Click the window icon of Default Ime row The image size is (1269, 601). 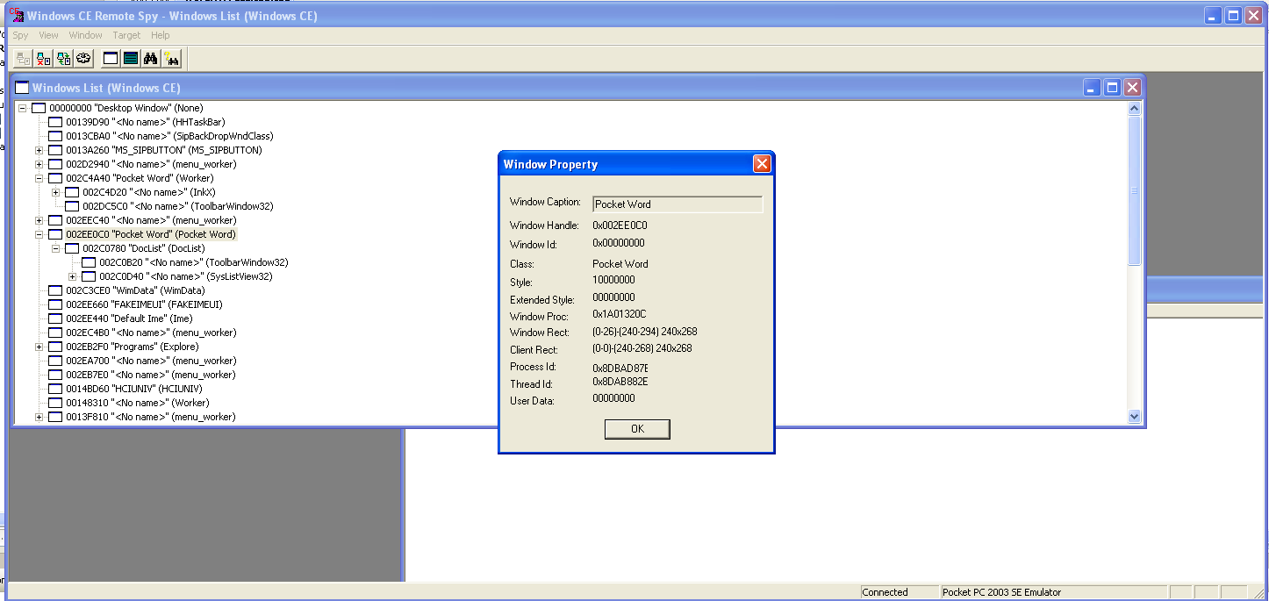point(55,318)
